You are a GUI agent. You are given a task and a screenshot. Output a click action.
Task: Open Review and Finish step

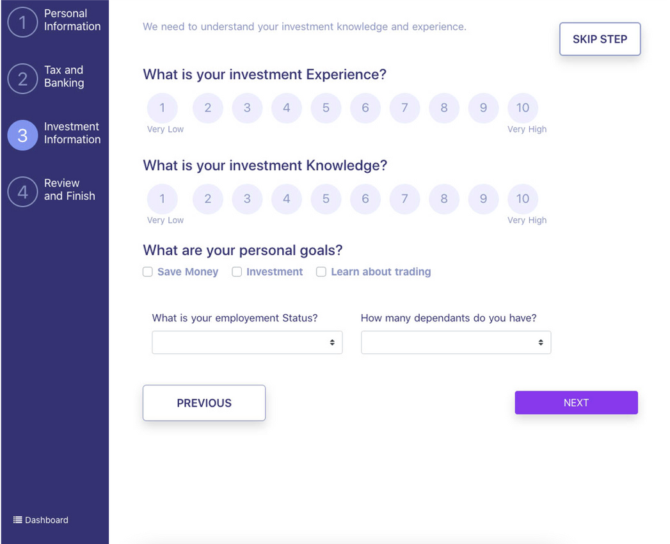69,189
